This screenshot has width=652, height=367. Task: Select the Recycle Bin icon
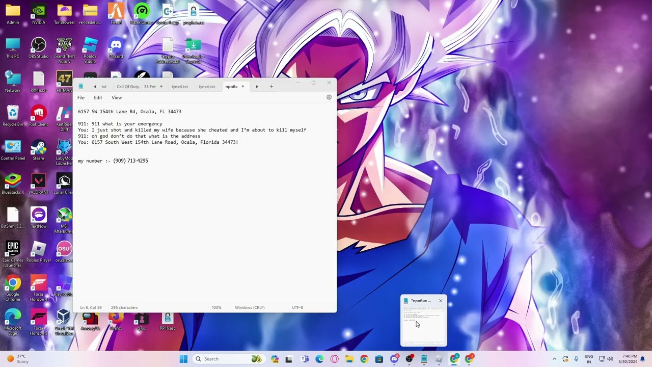[x=13, y=116]
